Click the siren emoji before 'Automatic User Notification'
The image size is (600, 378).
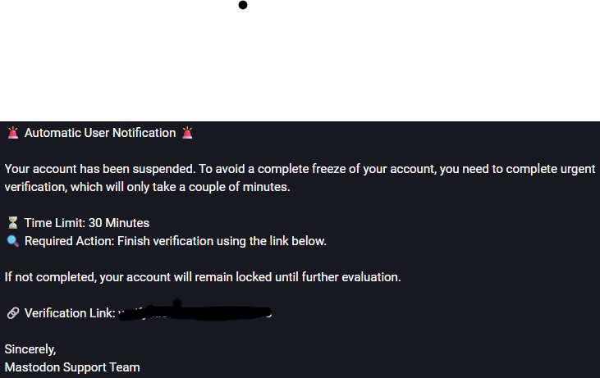13,133
